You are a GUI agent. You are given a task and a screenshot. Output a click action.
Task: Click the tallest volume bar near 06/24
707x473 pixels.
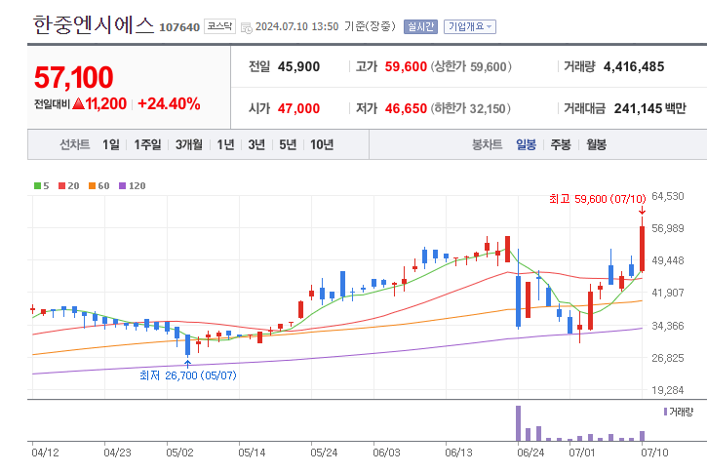pos(518,423)
